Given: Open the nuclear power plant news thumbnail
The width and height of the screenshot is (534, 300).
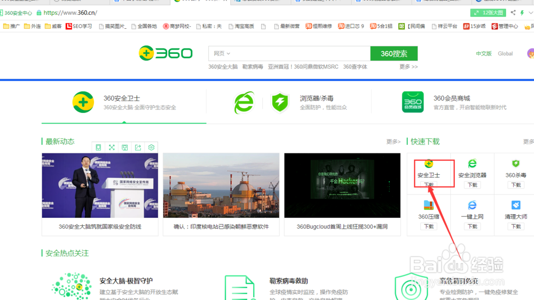Looking at the screenshot, I should click(x=221, y=185).
